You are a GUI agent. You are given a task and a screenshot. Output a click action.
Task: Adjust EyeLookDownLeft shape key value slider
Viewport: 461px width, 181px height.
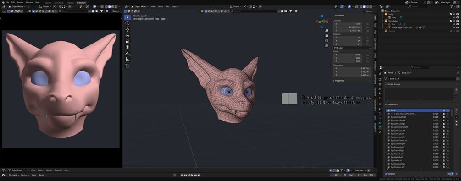435,141
